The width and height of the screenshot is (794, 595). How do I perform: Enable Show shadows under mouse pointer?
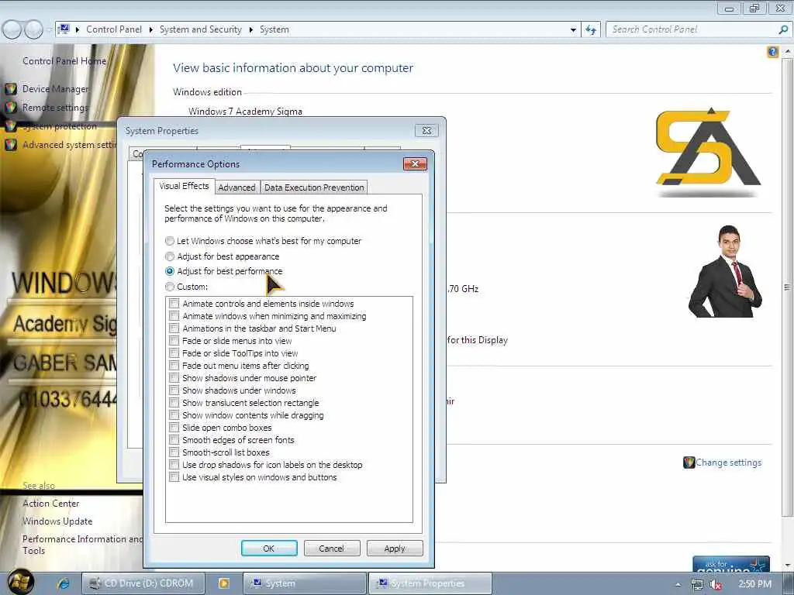(174, 378)
